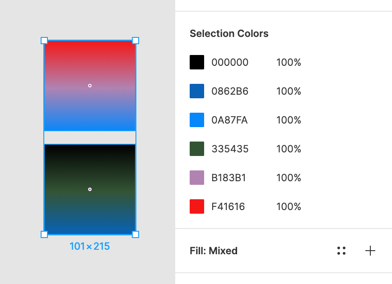Edit the 0A87FA hex value field
This screenshot has height=284, width=392.
coord(229,120)
